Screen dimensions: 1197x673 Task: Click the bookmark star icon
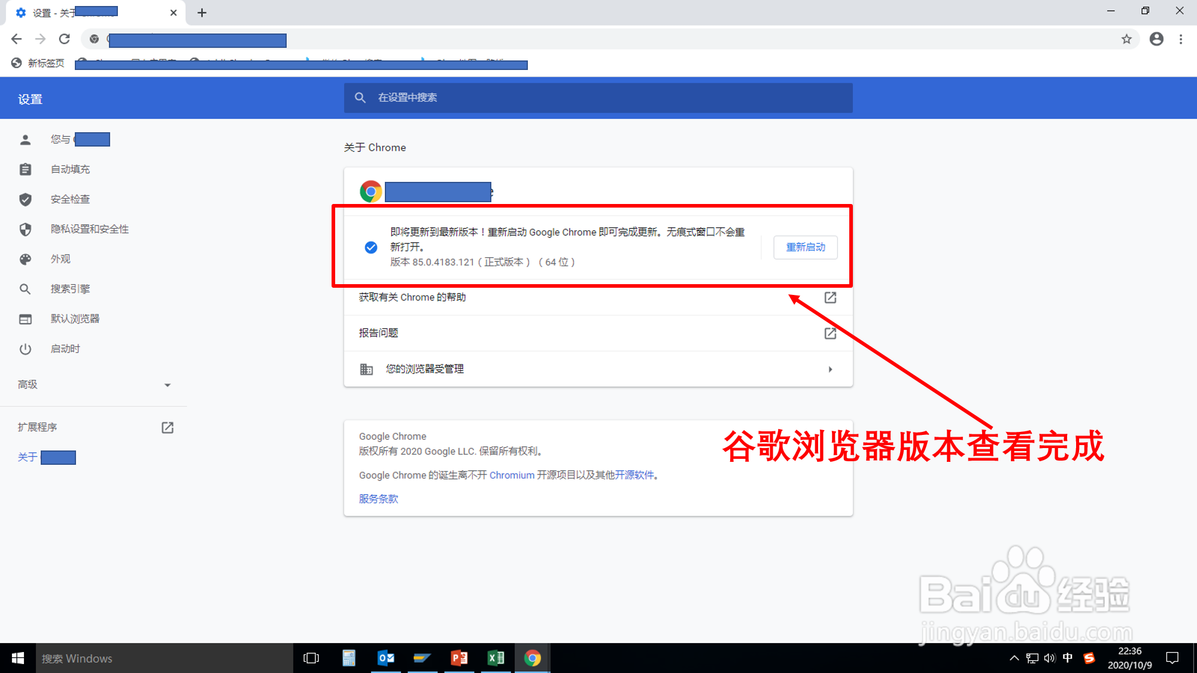point(1126,39)
